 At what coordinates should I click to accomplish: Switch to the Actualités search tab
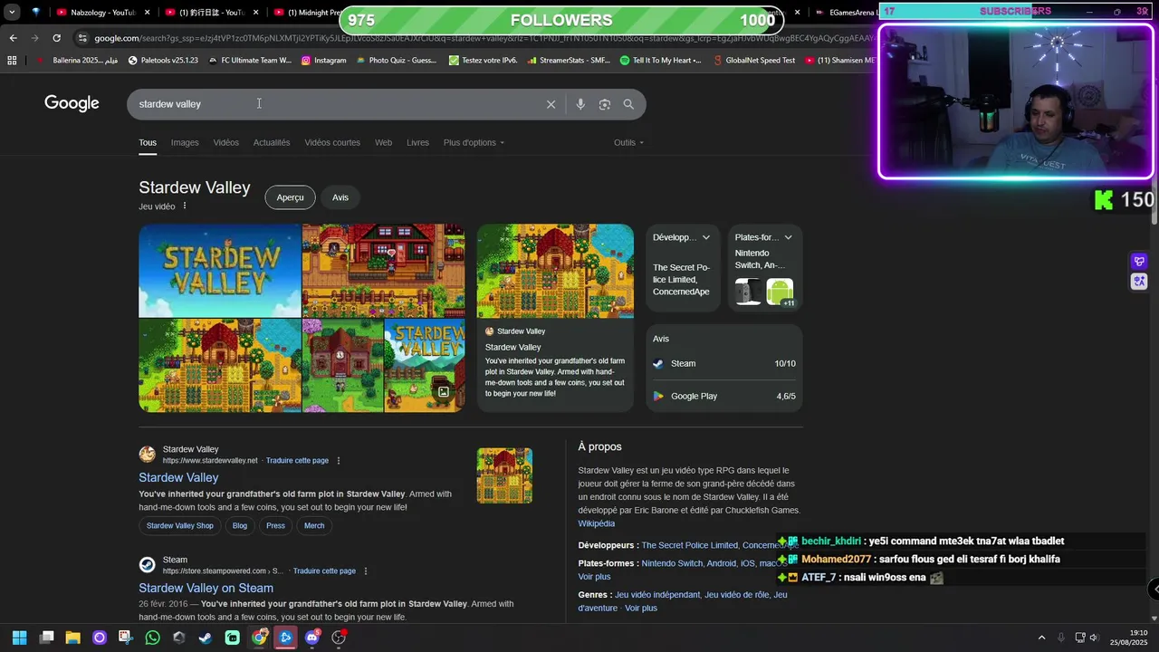(272, 142)
